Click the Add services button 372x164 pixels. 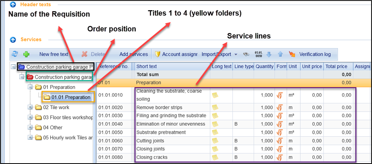click(133, 54)
